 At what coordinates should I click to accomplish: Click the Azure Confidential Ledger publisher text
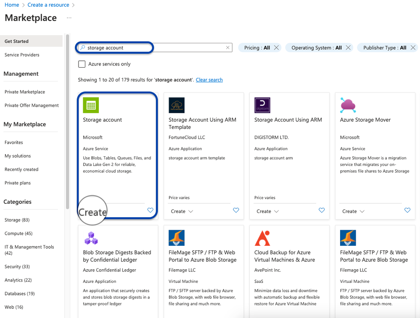[x=110, y=270]
